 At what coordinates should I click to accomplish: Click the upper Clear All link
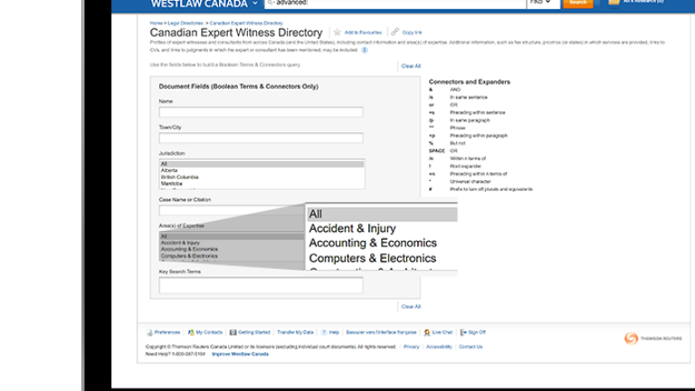click(411, 66)
